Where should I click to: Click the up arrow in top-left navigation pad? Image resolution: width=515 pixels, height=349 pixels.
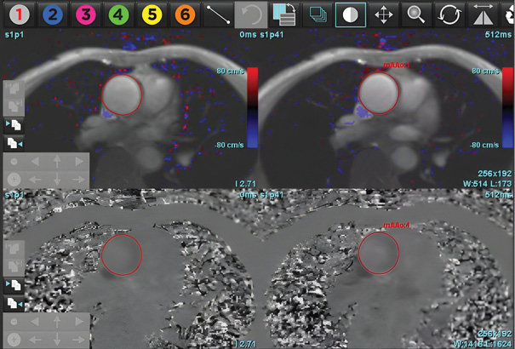tap(57, 160)
